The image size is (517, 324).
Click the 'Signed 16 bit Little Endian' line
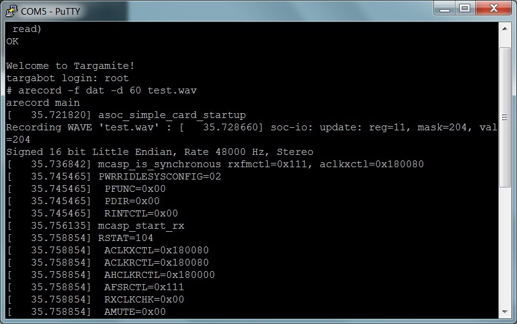pyautogui.click(x=160, y=152)
